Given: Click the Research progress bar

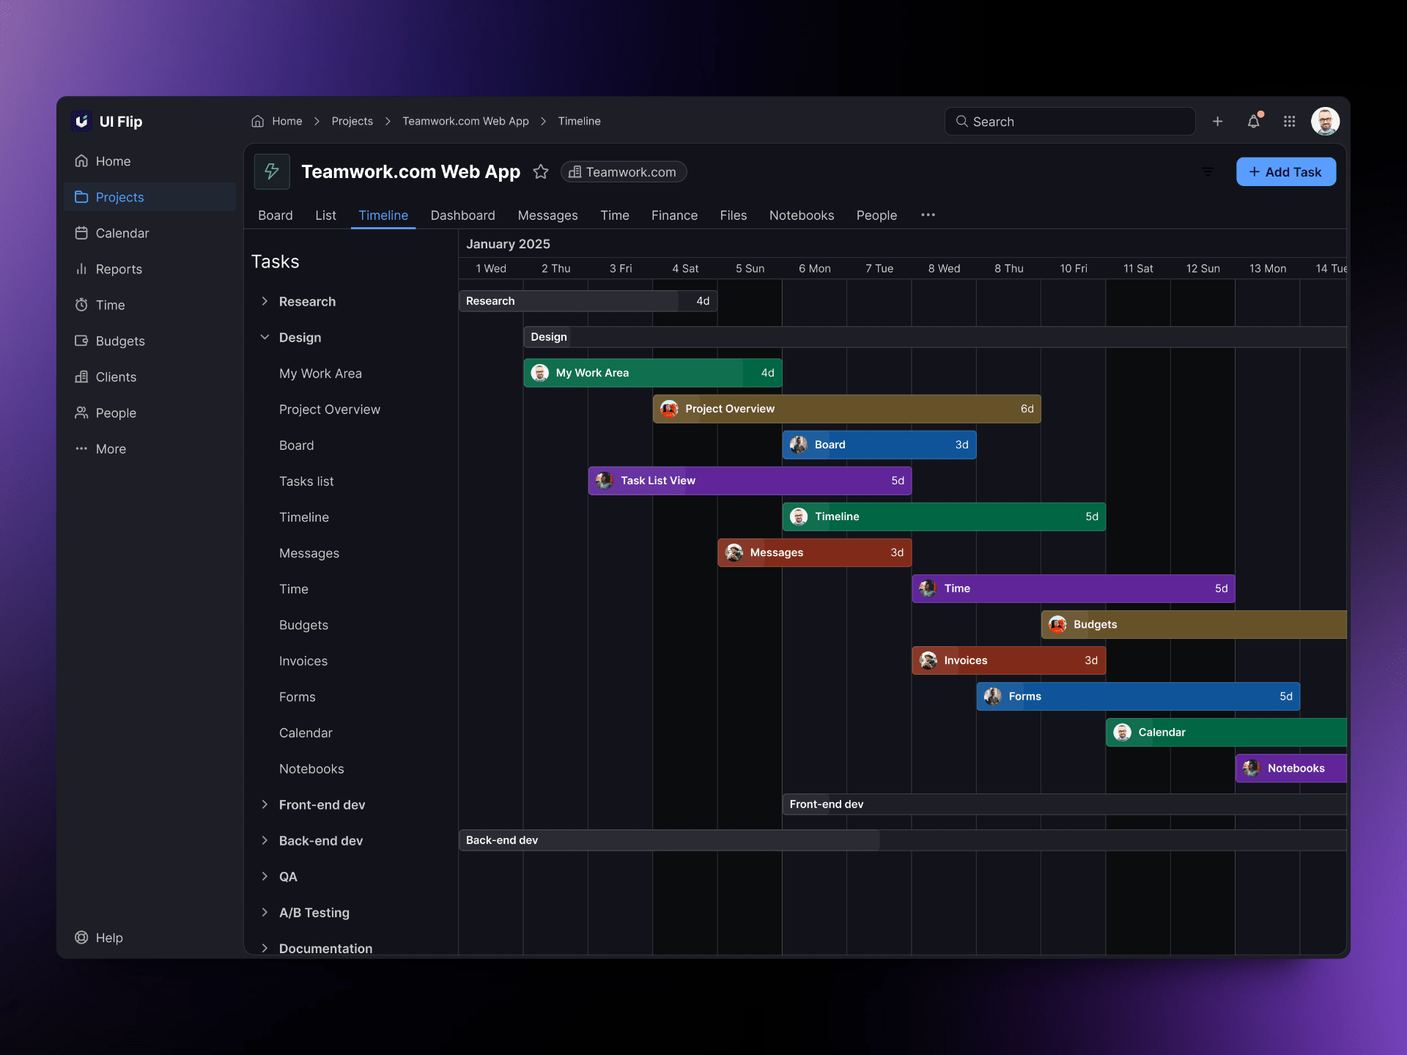Looking at the screenshot, I should point(588,301).
